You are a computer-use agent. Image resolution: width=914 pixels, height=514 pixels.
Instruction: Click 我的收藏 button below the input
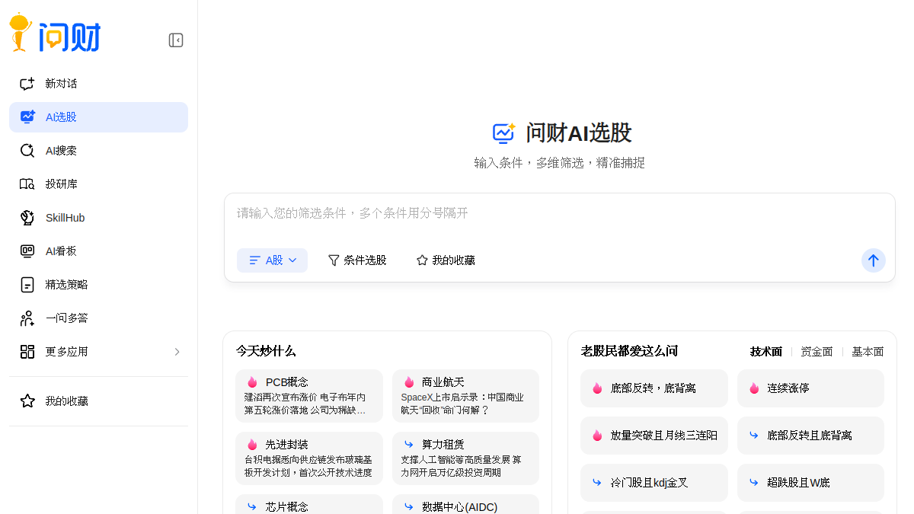pyautogui.click(x=446, y=260)
